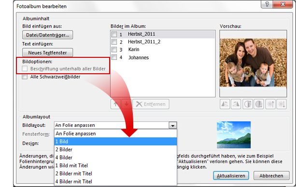The width and height of the screenshot is (296, 187).
Task: Choose '2 Bilder mit Titel' option
Action: [x=115, y=174]
